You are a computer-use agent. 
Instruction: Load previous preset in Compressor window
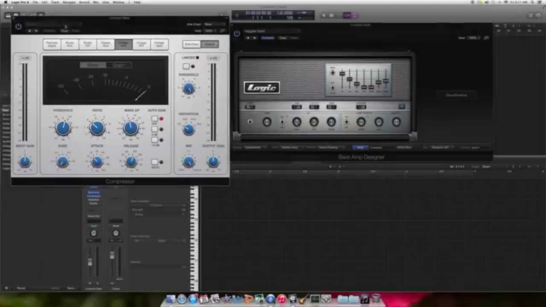[30, 31]
